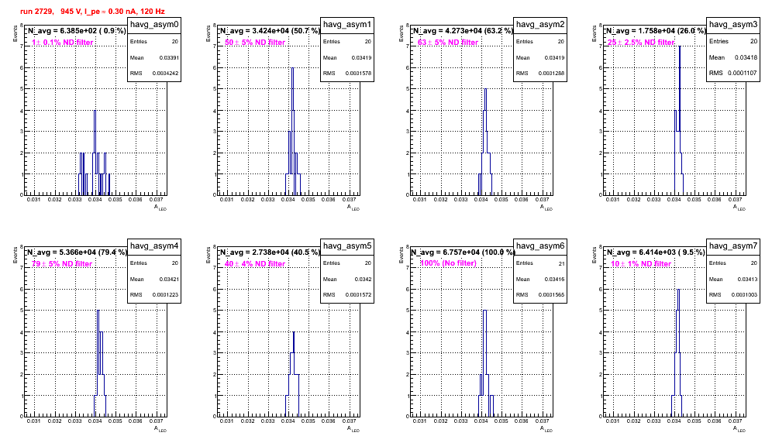The width and height of the screenshot is (772, 443).
Task: Click RMS value 0.0001565 in havg_asym6 box
Action: tap(551, 295)
